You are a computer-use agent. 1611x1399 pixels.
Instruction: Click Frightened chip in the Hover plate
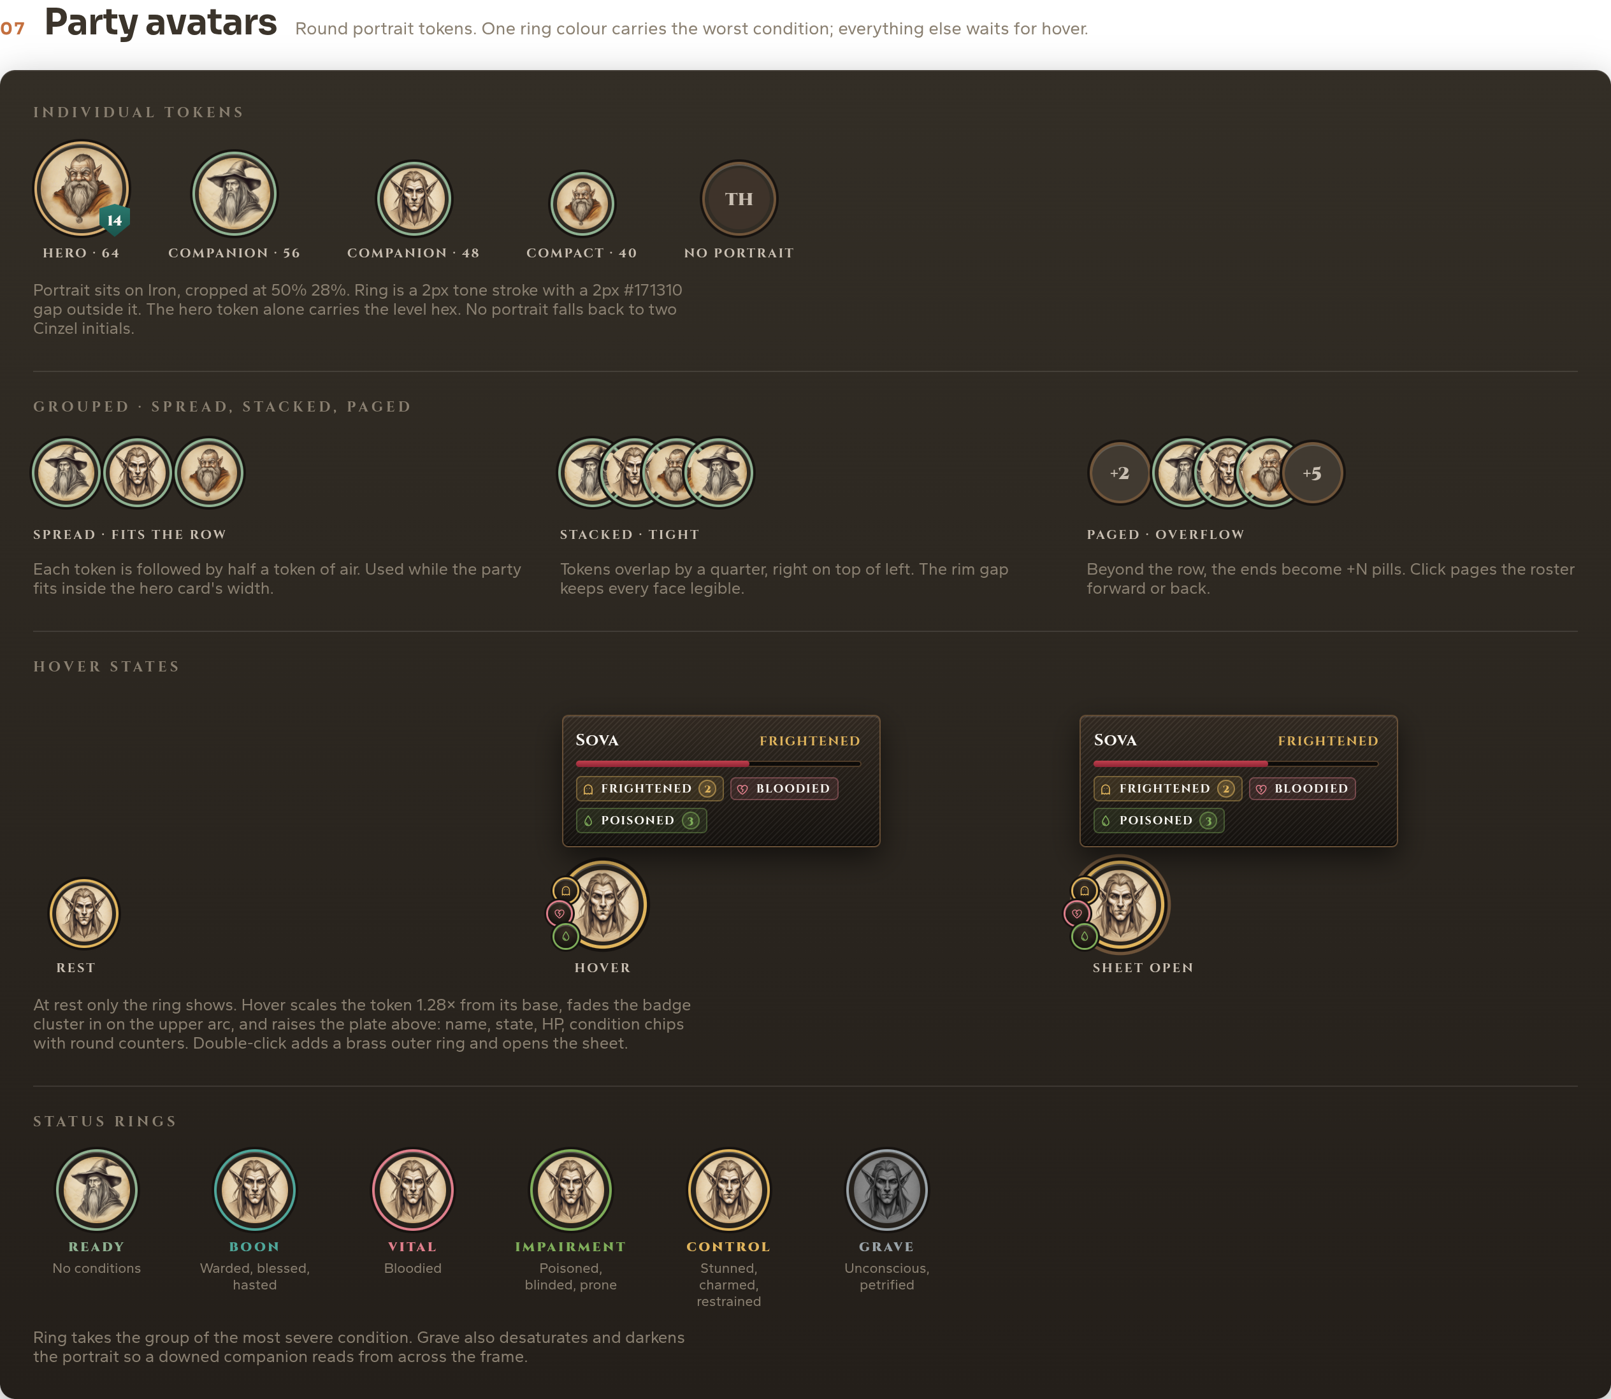[x=650, y=789]
